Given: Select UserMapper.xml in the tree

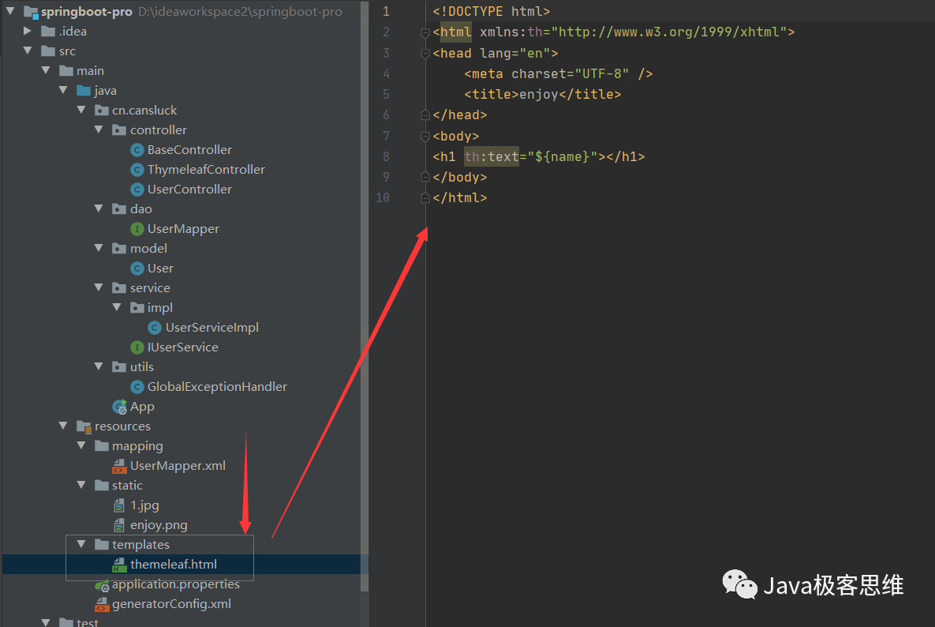Looking at the screenshot, I should [x=178, y=466].
